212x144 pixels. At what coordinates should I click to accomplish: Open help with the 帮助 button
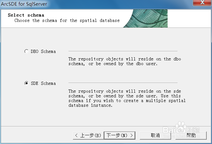(191, 135)
